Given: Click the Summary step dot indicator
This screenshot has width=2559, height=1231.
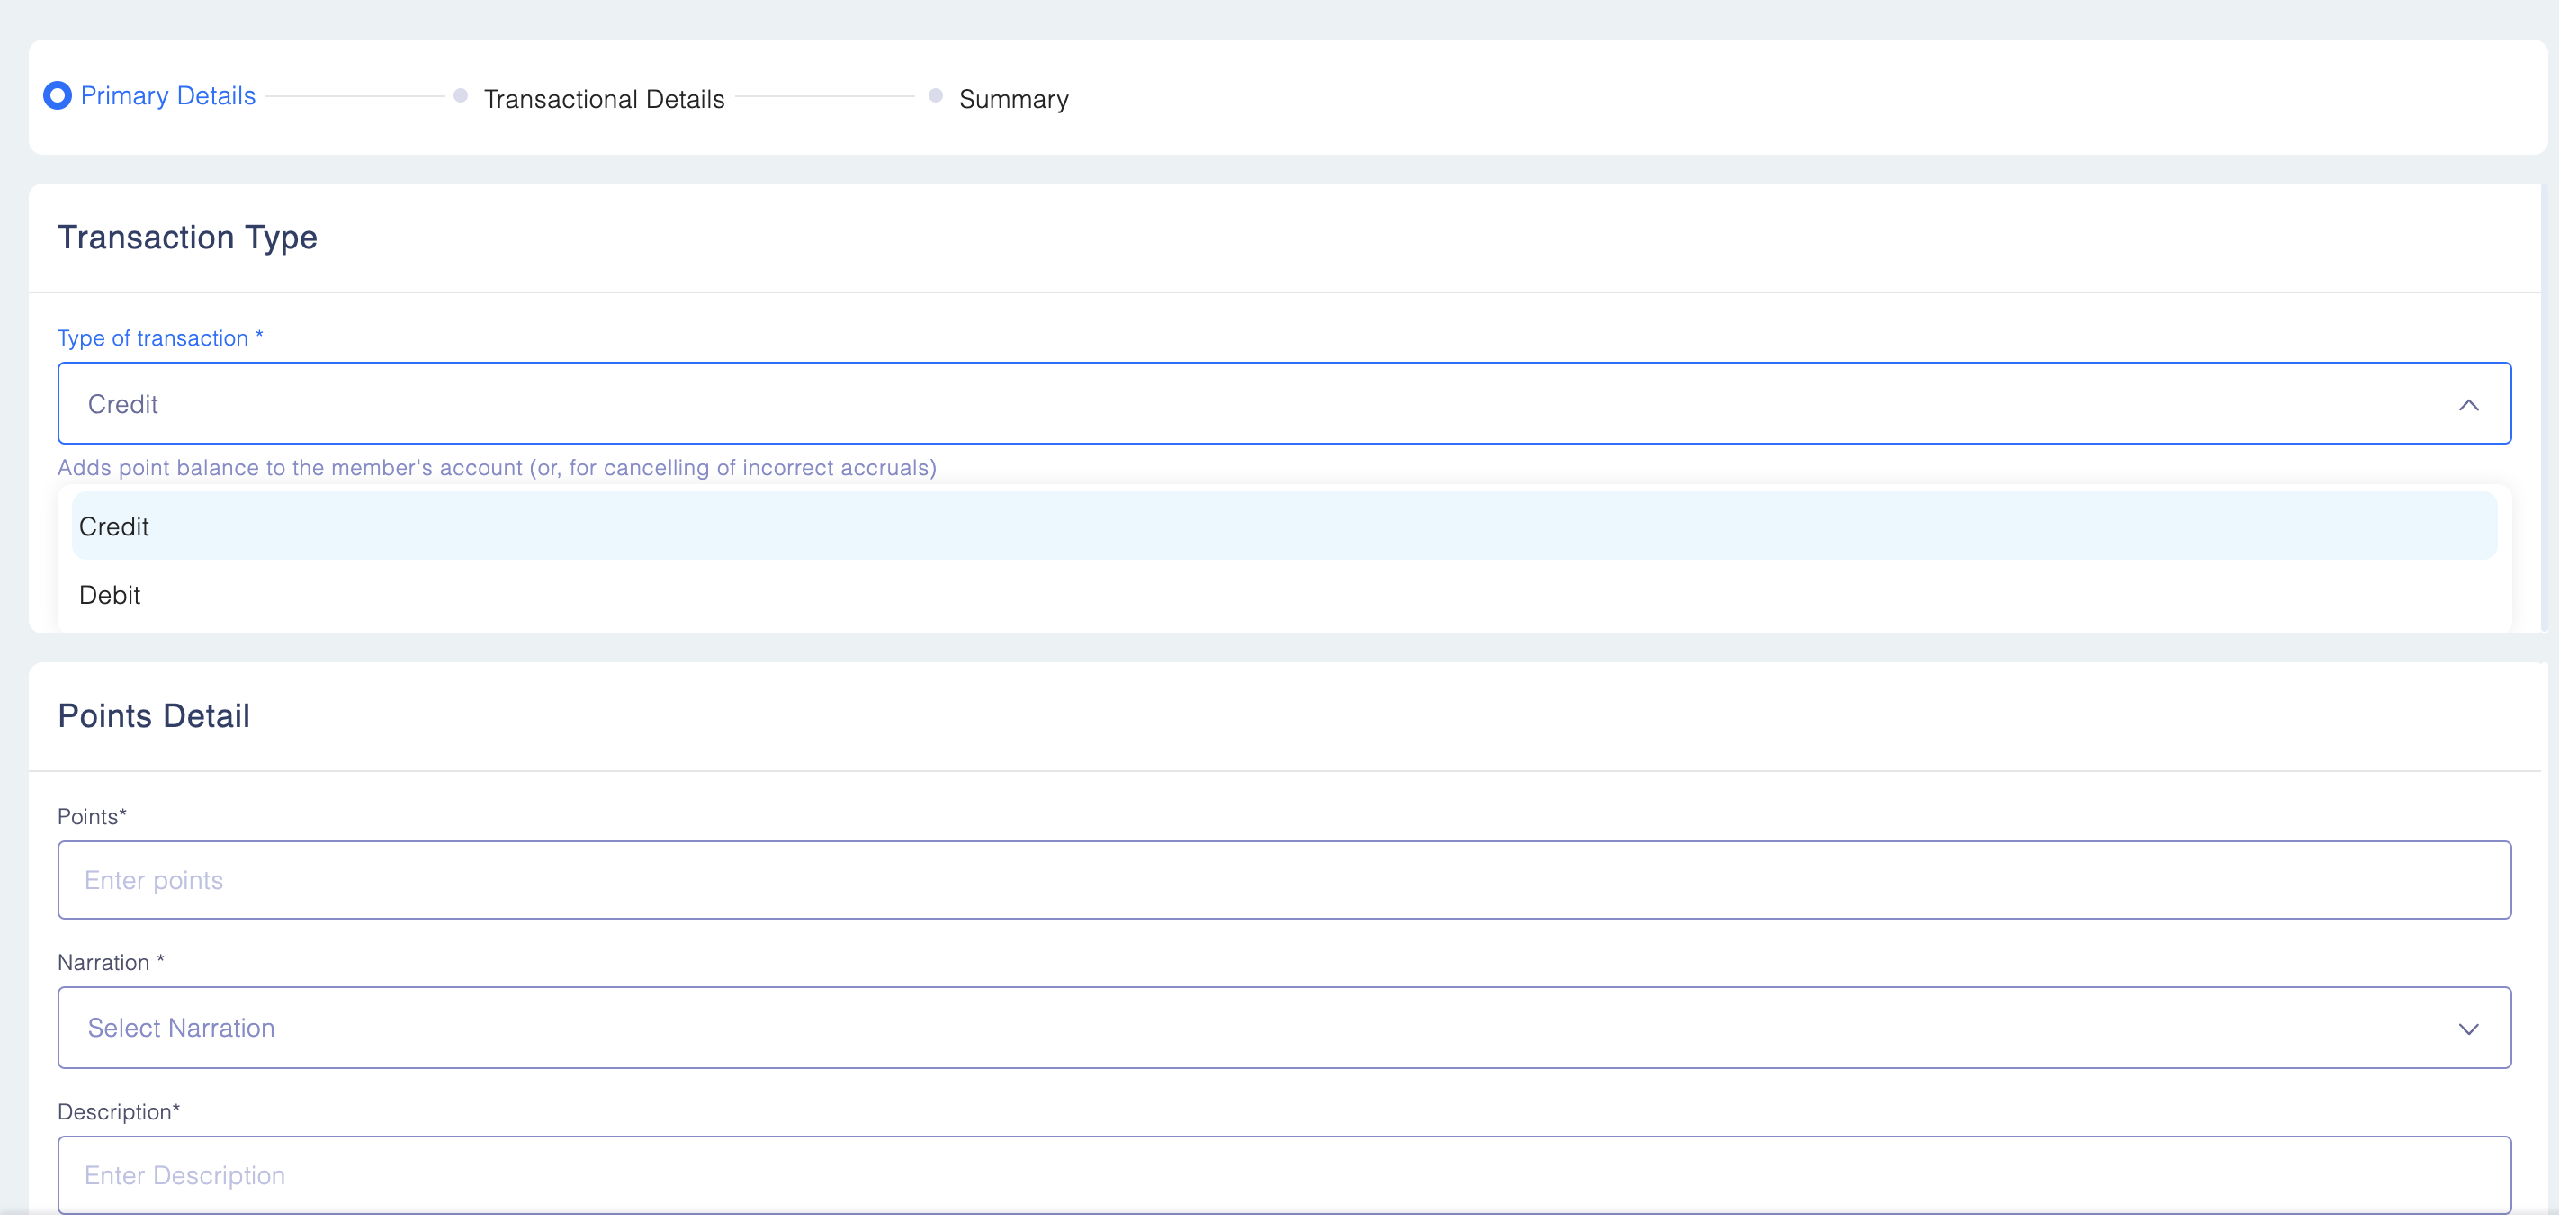Looking at the screenshot, I should click(935, 95).
